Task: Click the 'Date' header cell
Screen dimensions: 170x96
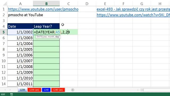Action: tap(20, 26)
